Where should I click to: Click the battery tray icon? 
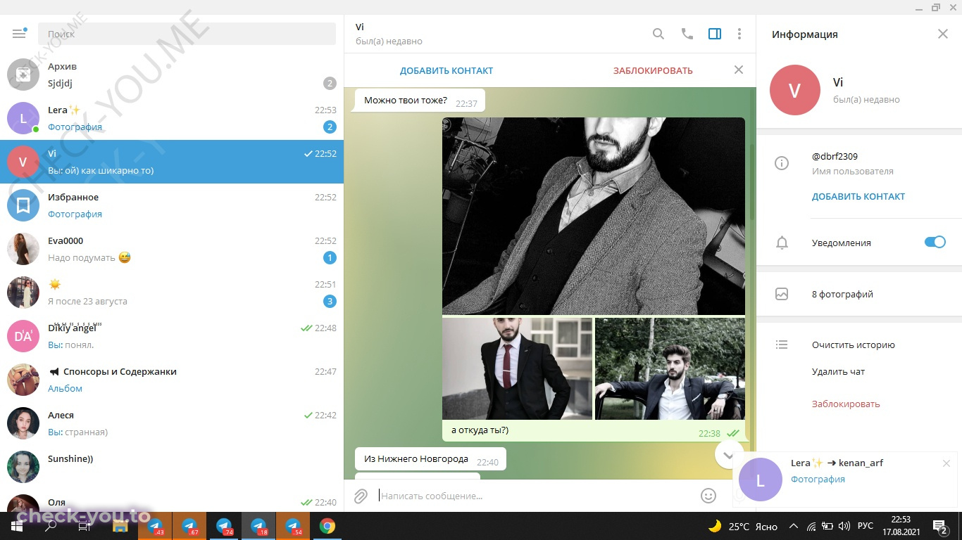pos(827,526)
